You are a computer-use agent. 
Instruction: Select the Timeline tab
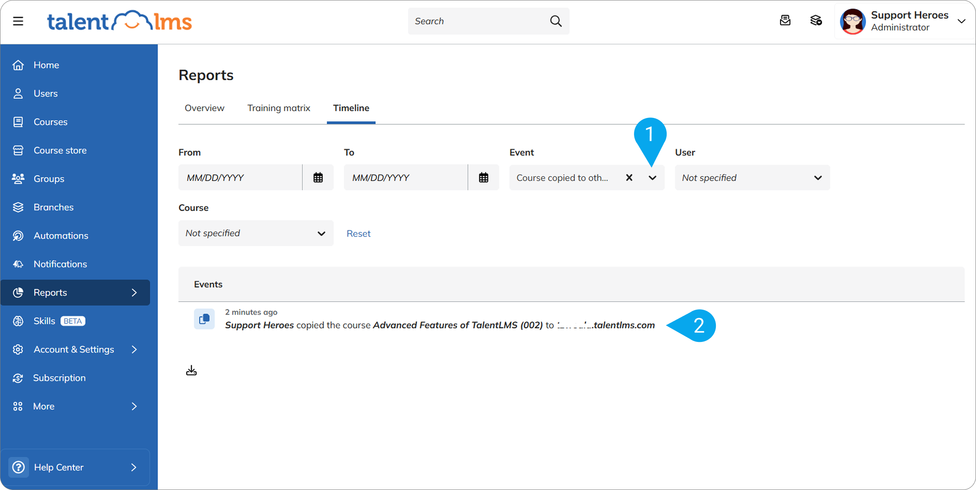351,108
